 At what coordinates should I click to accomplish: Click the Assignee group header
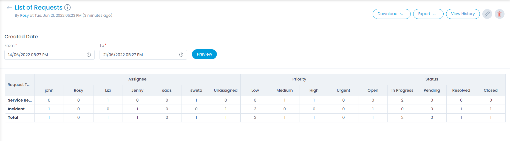coord(137,79)
